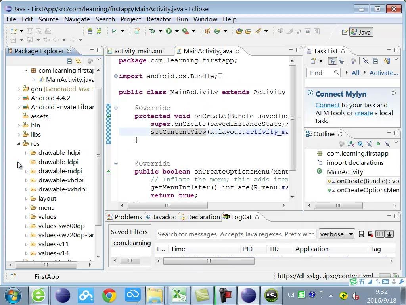Expand the values-v11 folder node
The image size is (406, 305).
pyautogui.click(x=26, y=244)
